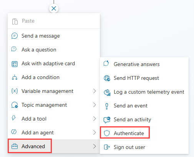Click the Authenticate shield icon

pos(107,133)
